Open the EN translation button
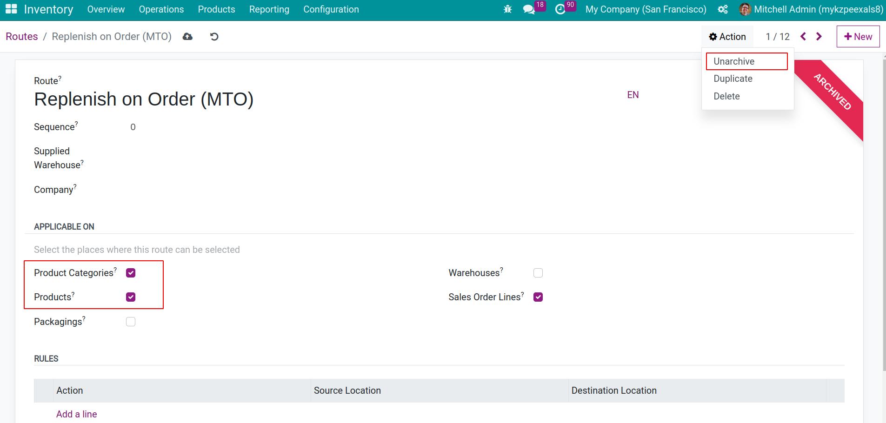Viewport: 886px width, 423px height. coord(633,95)
